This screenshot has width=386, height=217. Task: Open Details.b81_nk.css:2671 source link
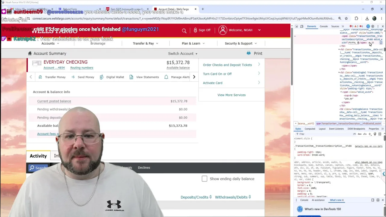[369, 146]
